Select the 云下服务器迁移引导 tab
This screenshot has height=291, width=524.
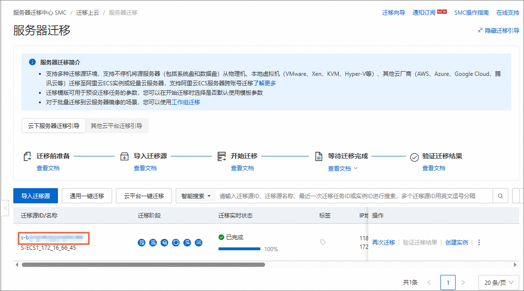pos(54,126)
